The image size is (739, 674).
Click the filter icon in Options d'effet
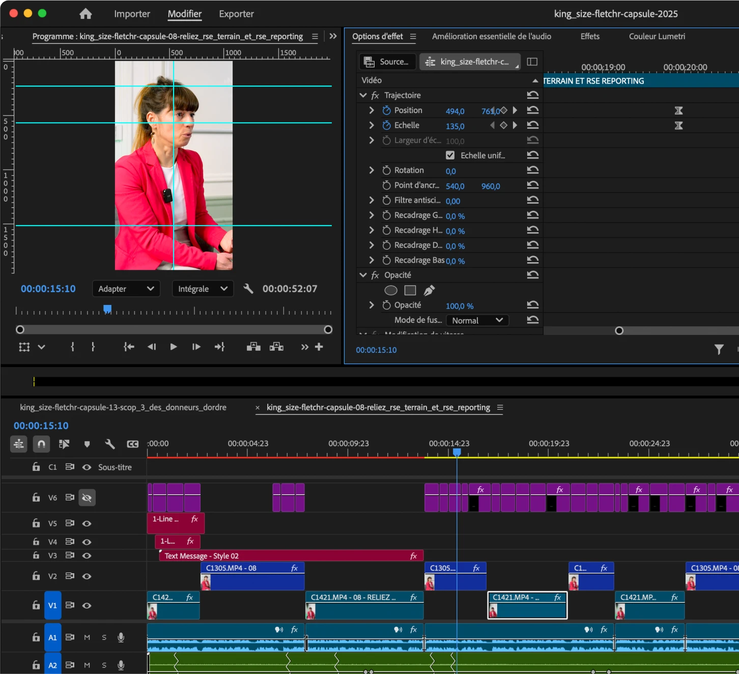pyautogui.click(x=719, y=349)
